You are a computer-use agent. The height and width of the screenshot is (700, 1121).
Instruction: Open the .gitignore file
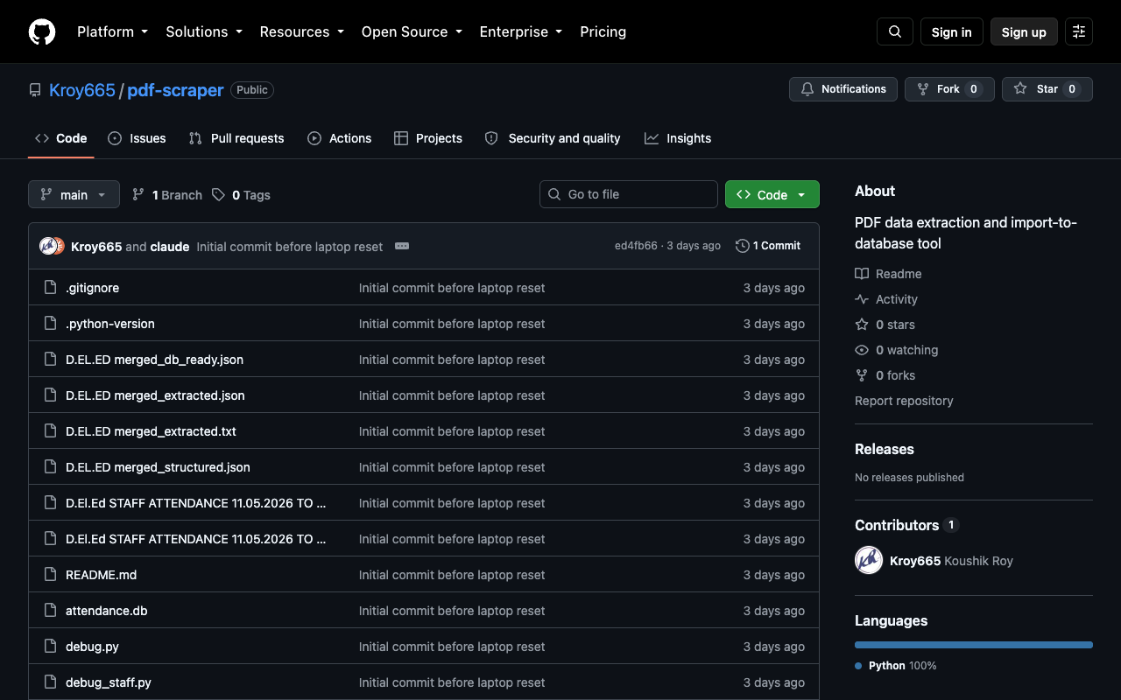click(92, 288)
